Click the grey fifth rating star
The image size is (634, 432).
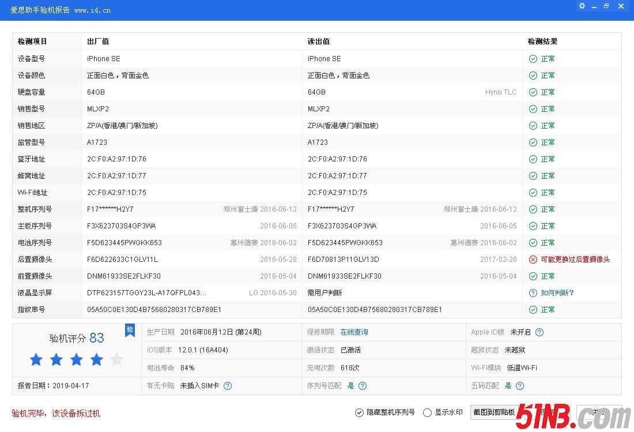tap(116, 360)
